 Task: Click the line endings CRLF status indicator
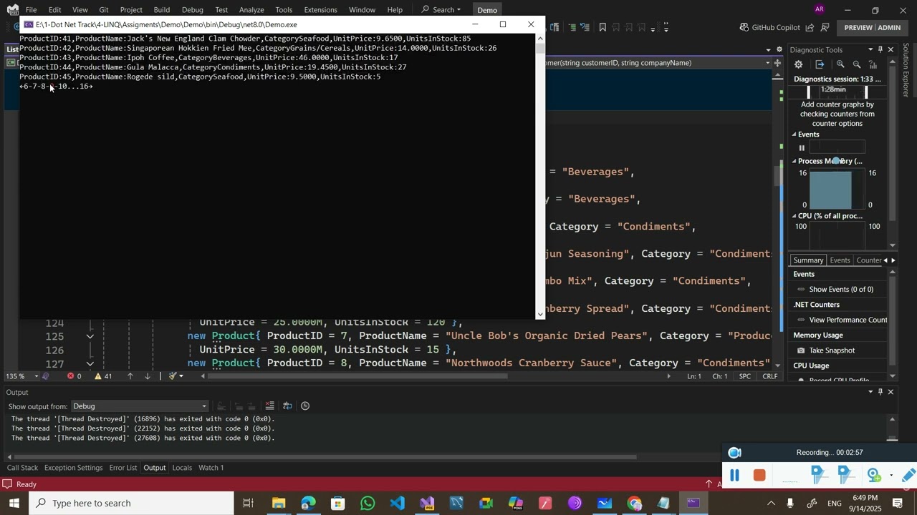[770, 376]
